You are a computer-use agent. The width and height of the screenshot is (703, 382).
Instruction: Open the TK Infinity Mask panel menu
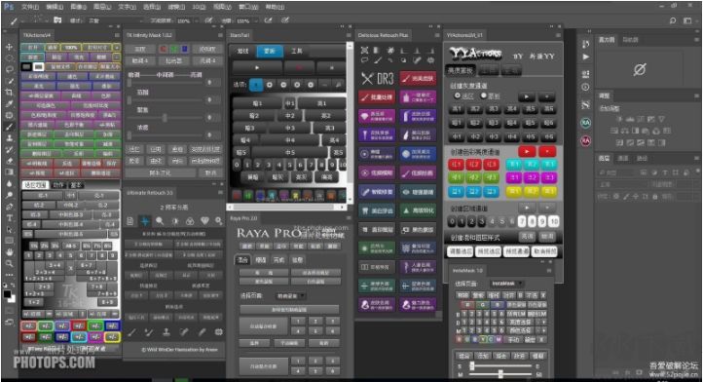(220, 35)
